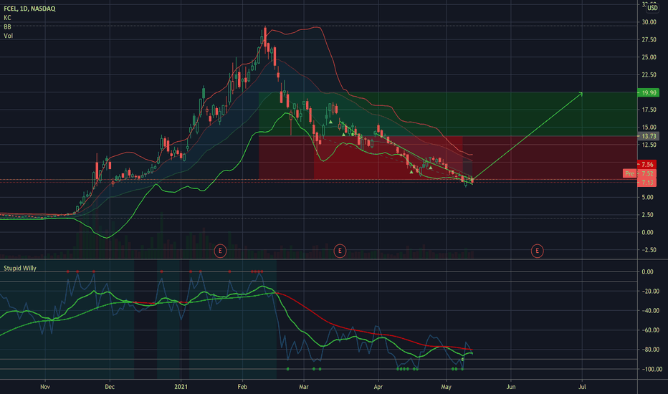
Task: Click the 22.50 price scale value
Action: pyautogui.click(x=649, y=75)
